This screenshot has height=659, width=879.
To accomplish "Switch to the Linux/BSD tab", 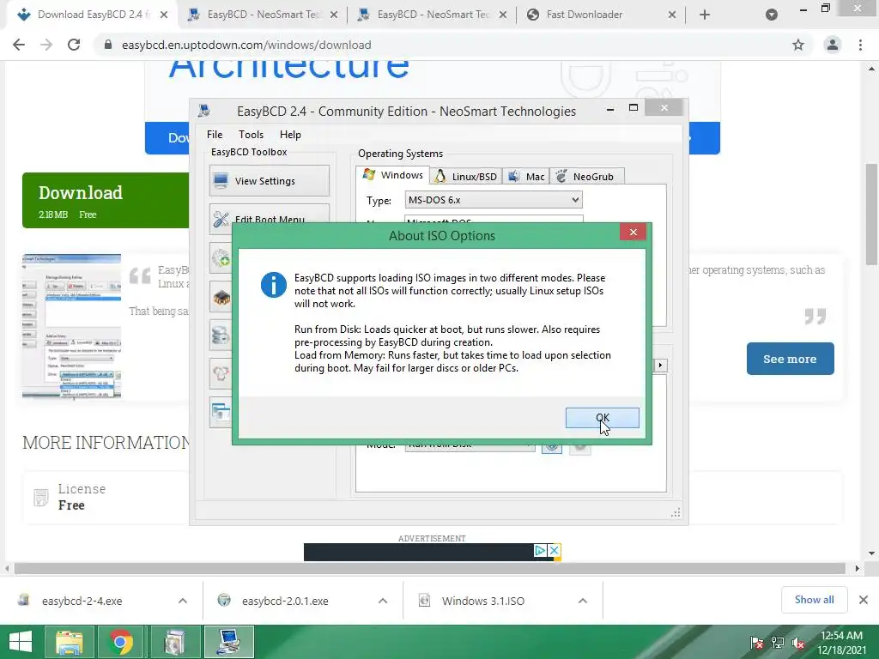I will coord(466,177).
